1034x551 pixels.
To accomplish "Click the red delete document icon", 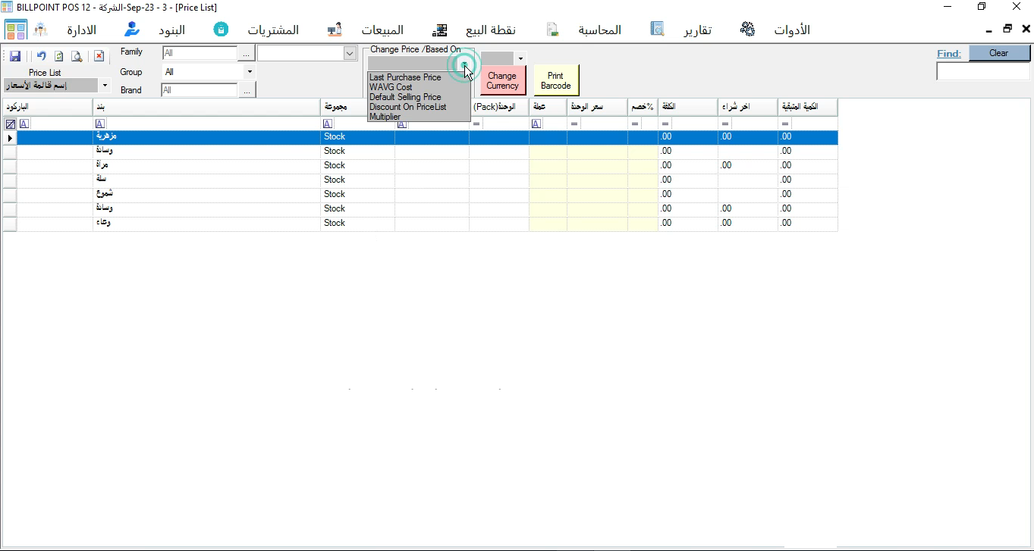I will coord(99,55).
